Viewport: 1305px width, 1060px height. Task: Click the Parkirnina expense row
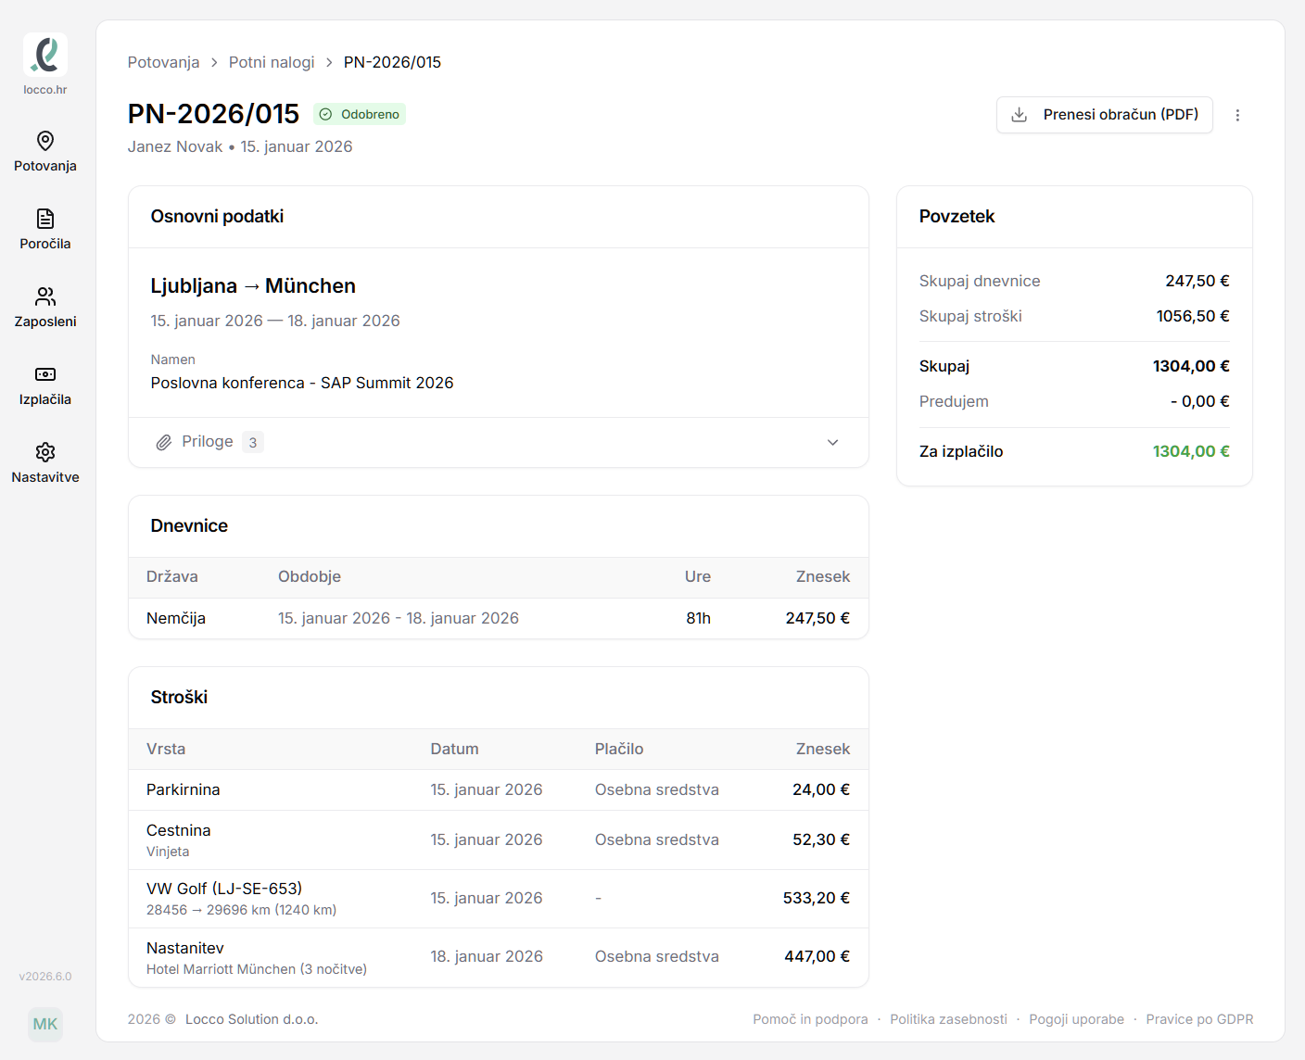click(x=499, y=790)
